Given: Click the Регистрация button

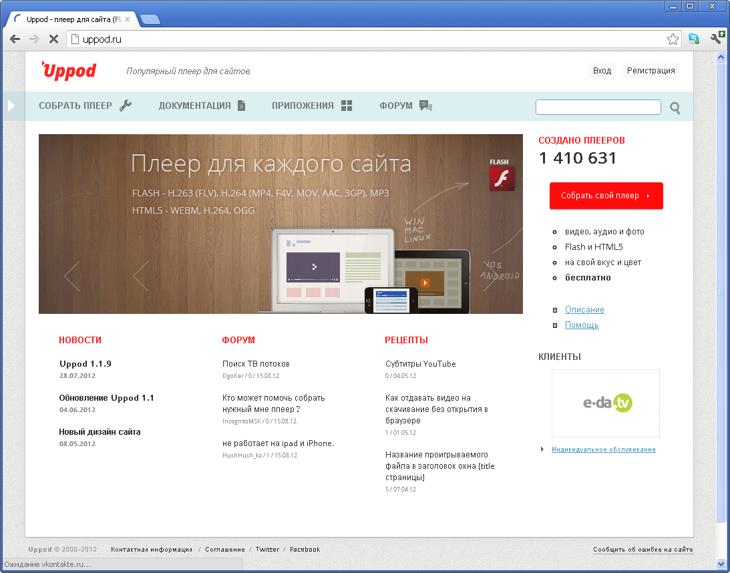Looking at the screenshot, I should point(651,71).
